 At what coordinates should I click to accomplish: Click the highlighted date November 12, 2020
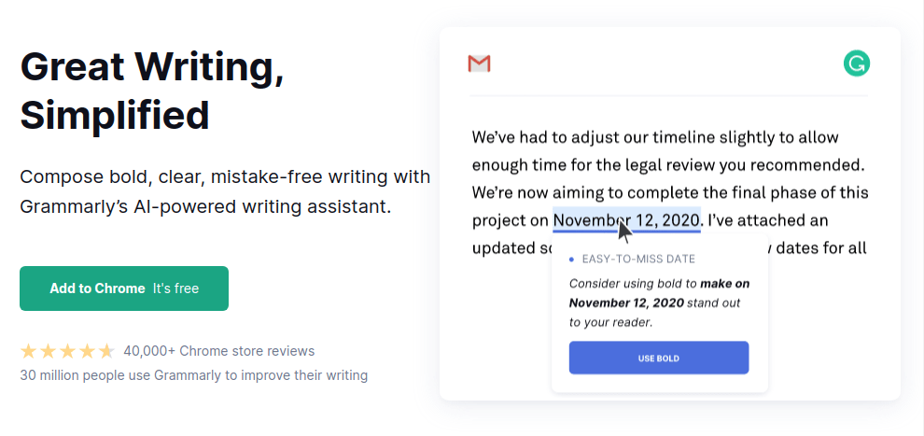pos(626,220)
